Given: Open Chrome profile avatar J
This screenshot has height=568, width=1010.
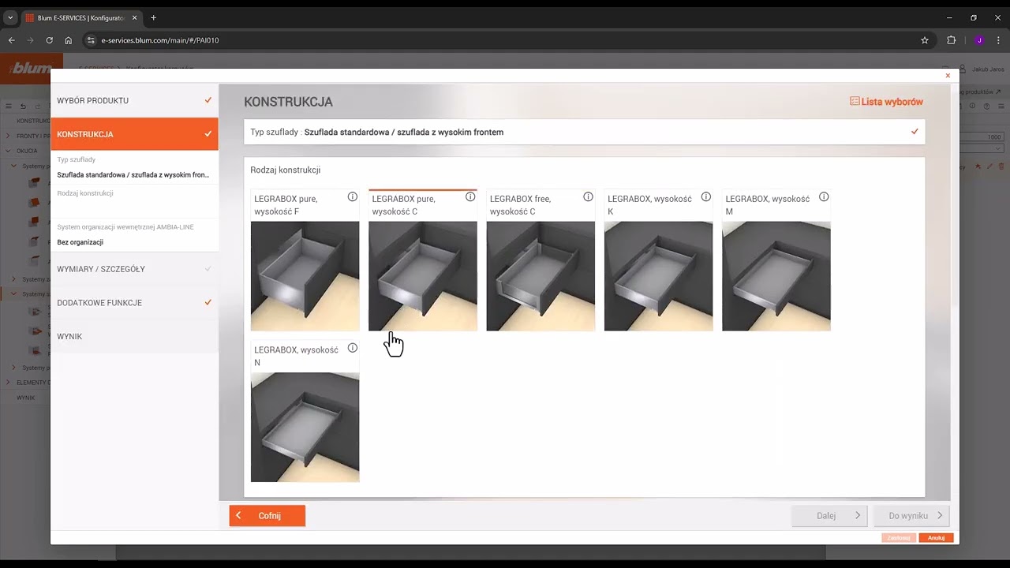Looking at the screenshot, I should click(x=979, y=40).
